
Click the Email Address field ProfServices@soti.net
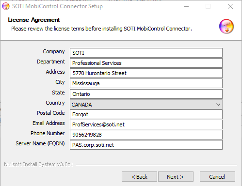point(146,124)
